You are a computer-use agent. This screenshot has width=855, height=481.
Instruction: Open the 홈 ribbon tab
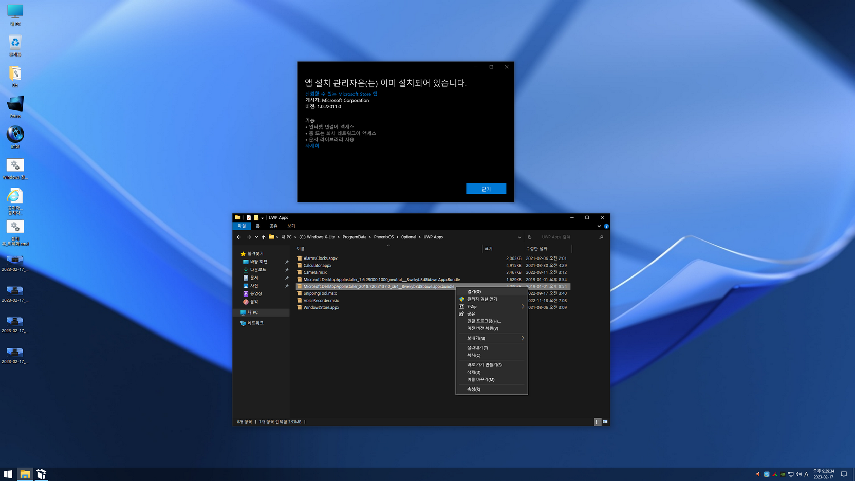point(258,226)
